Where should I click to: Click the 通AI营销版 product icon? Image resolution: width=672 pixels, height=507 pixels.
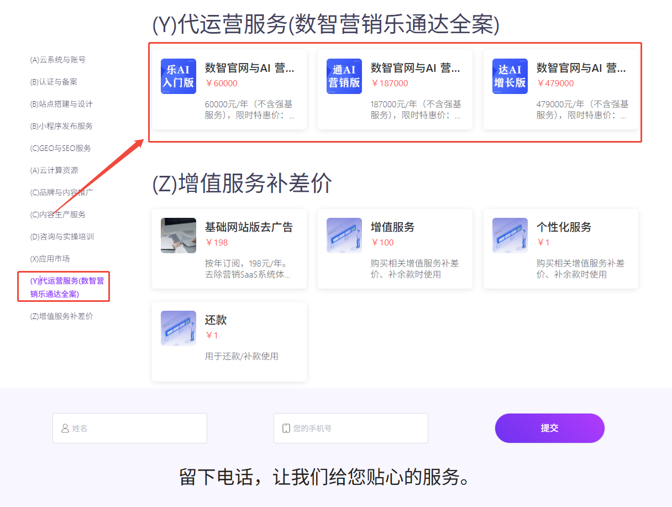344,76
